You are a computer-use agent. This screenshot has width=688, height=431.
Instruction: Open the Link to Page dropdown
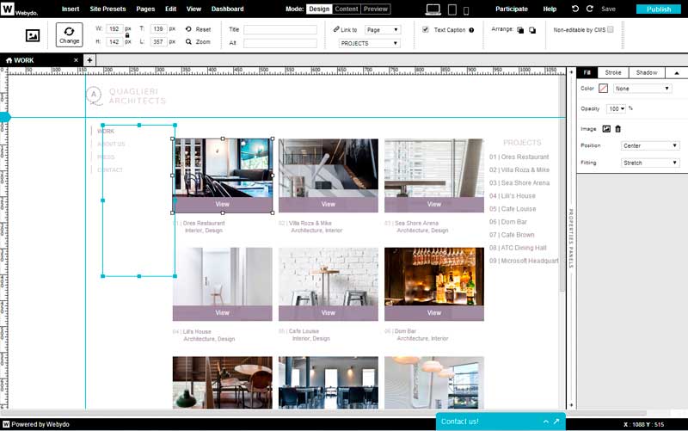click(382, 29)
